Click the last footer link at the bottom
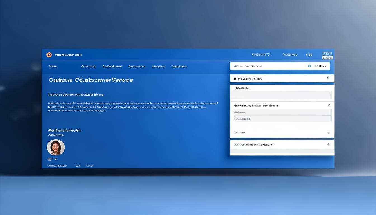The width and height of the screenshot is (376, 215). (90, 166)
